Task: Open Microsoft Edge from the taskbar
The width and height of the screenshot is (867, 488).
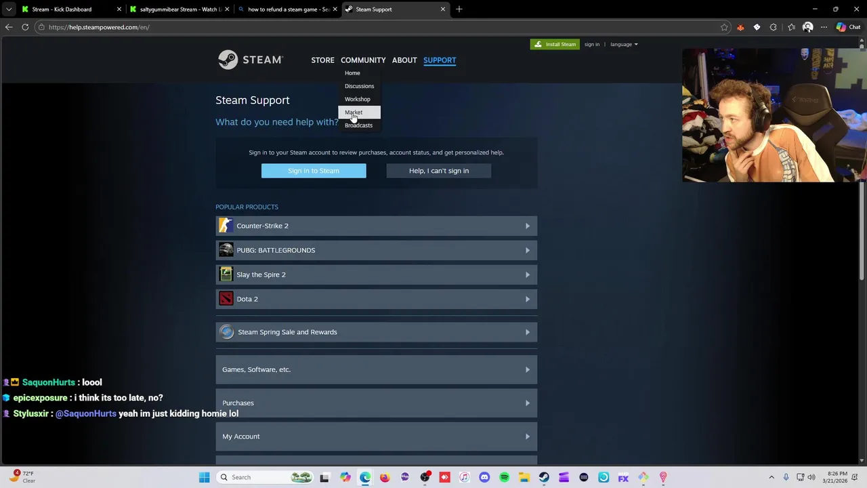Action: [x=365, y=477]
